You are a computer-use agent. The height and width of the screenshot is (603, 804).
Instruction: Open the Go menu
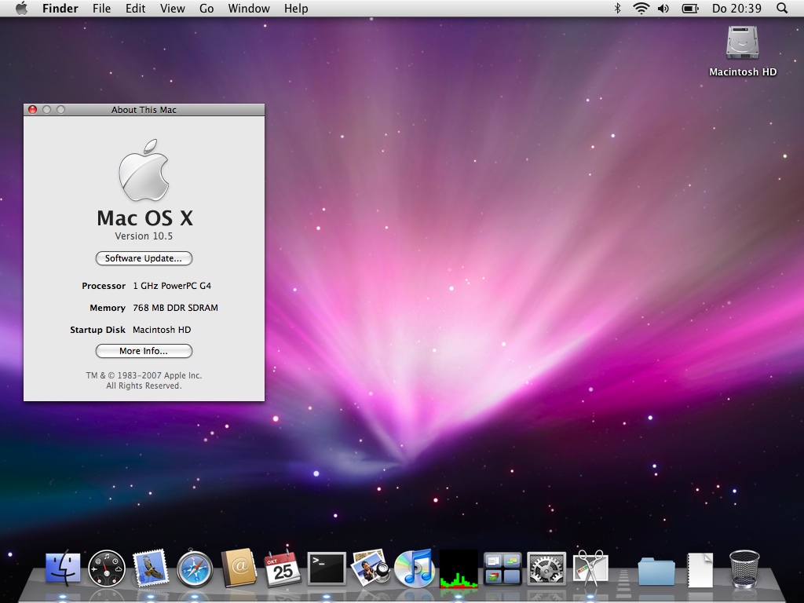206,8
